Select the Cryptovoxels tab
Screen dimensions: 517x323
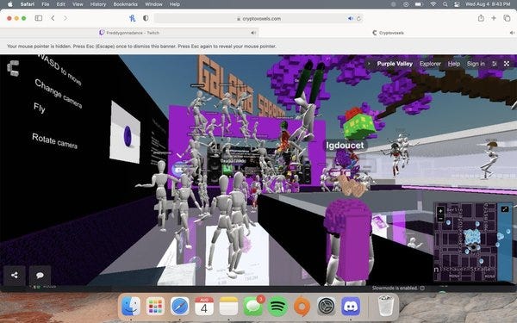coord(388,33)
